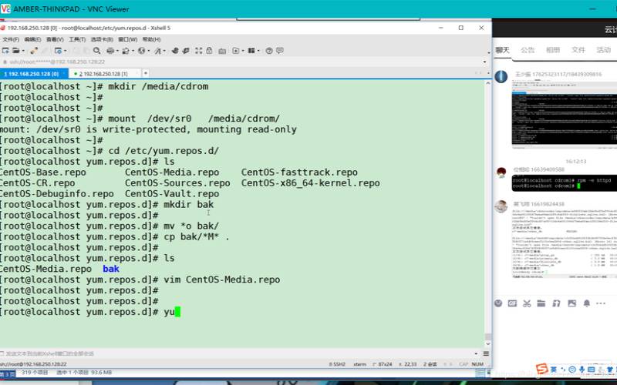Viewport: 617px width, 385px height.
Task: Click the terminal scrollbar up arrow
Action: coord(488,83)
